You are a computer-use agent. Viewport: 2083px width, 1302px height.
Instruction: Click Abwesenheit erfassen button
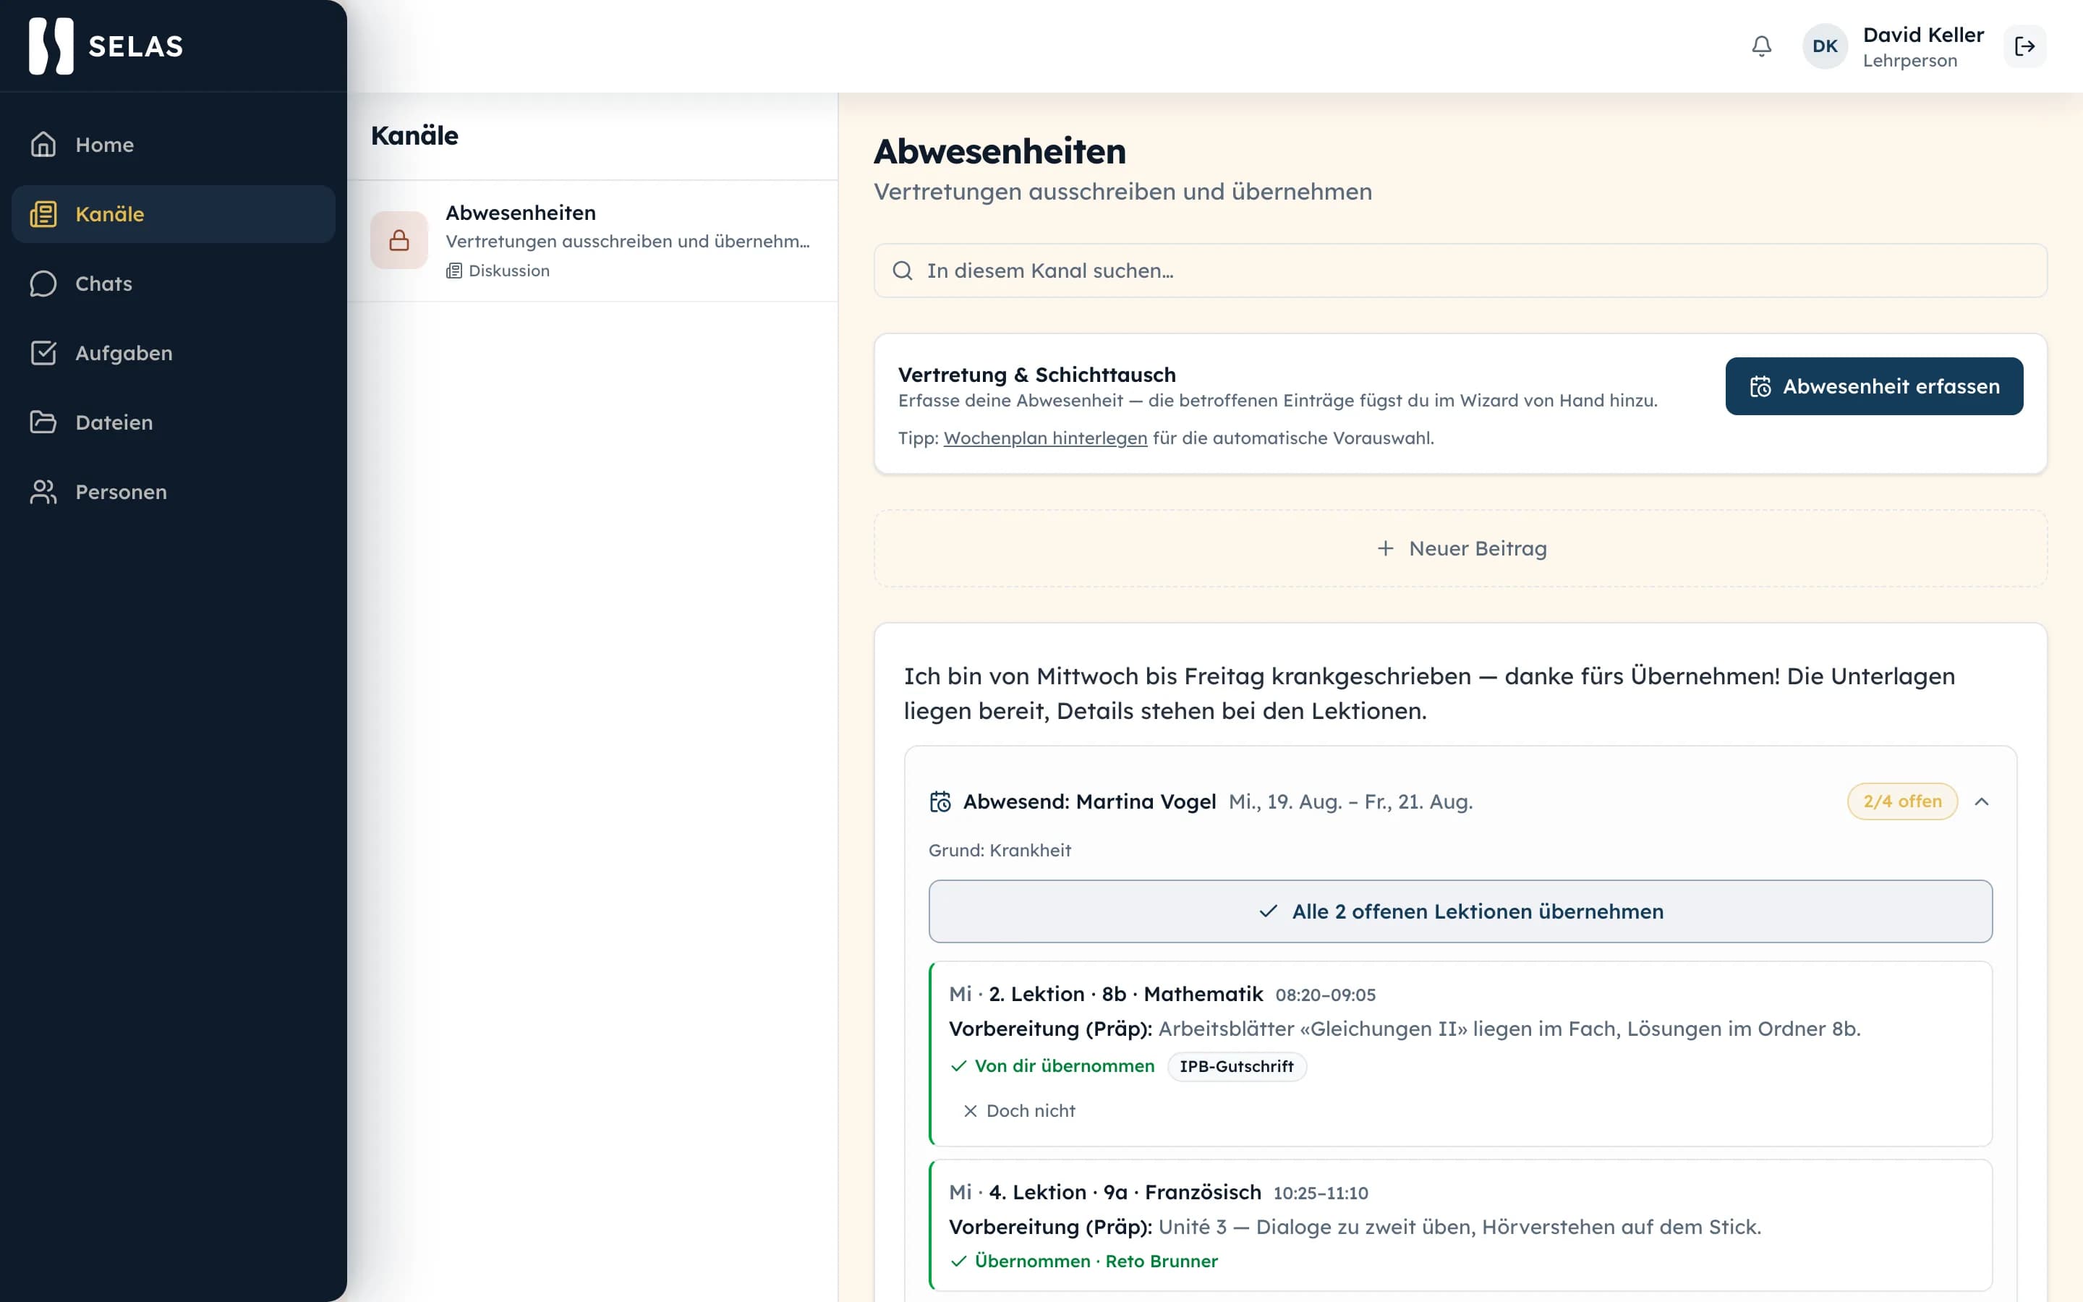tap(1874, 387)
